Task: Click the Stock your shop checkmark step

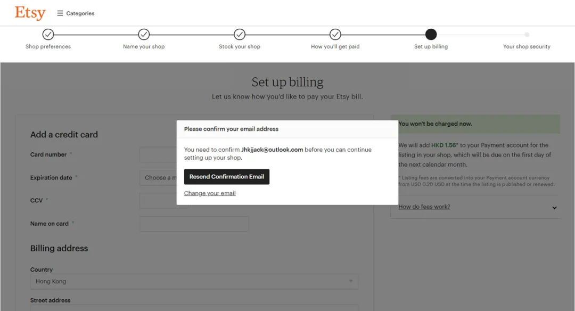Action: pos(240,35)
